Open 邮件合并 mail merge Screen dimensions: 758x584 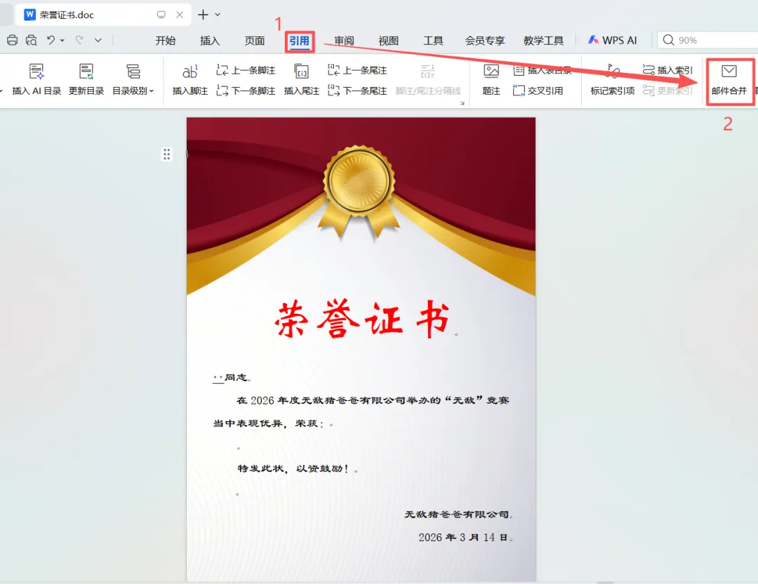pyautogui.click(x=729, y=80)
